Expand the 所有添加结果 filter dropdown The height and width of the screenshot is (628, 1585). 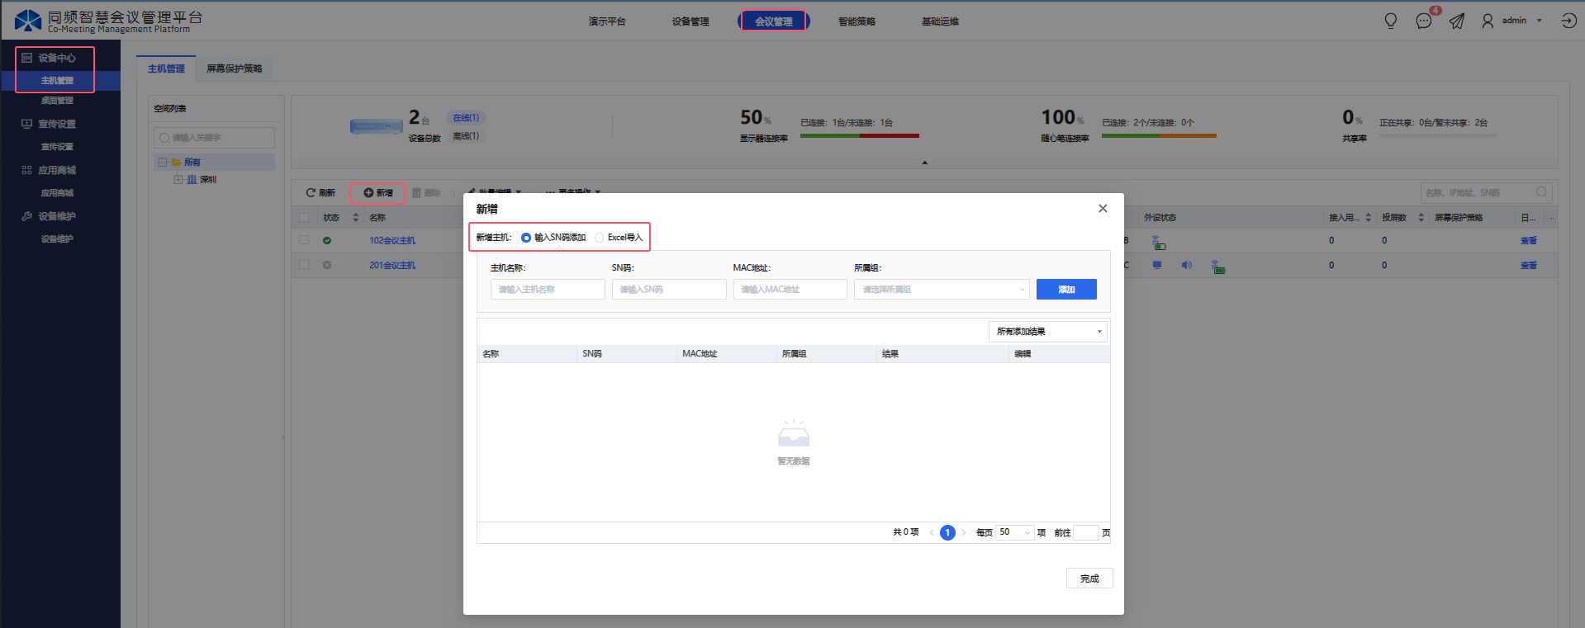[x=1047, y=332]
